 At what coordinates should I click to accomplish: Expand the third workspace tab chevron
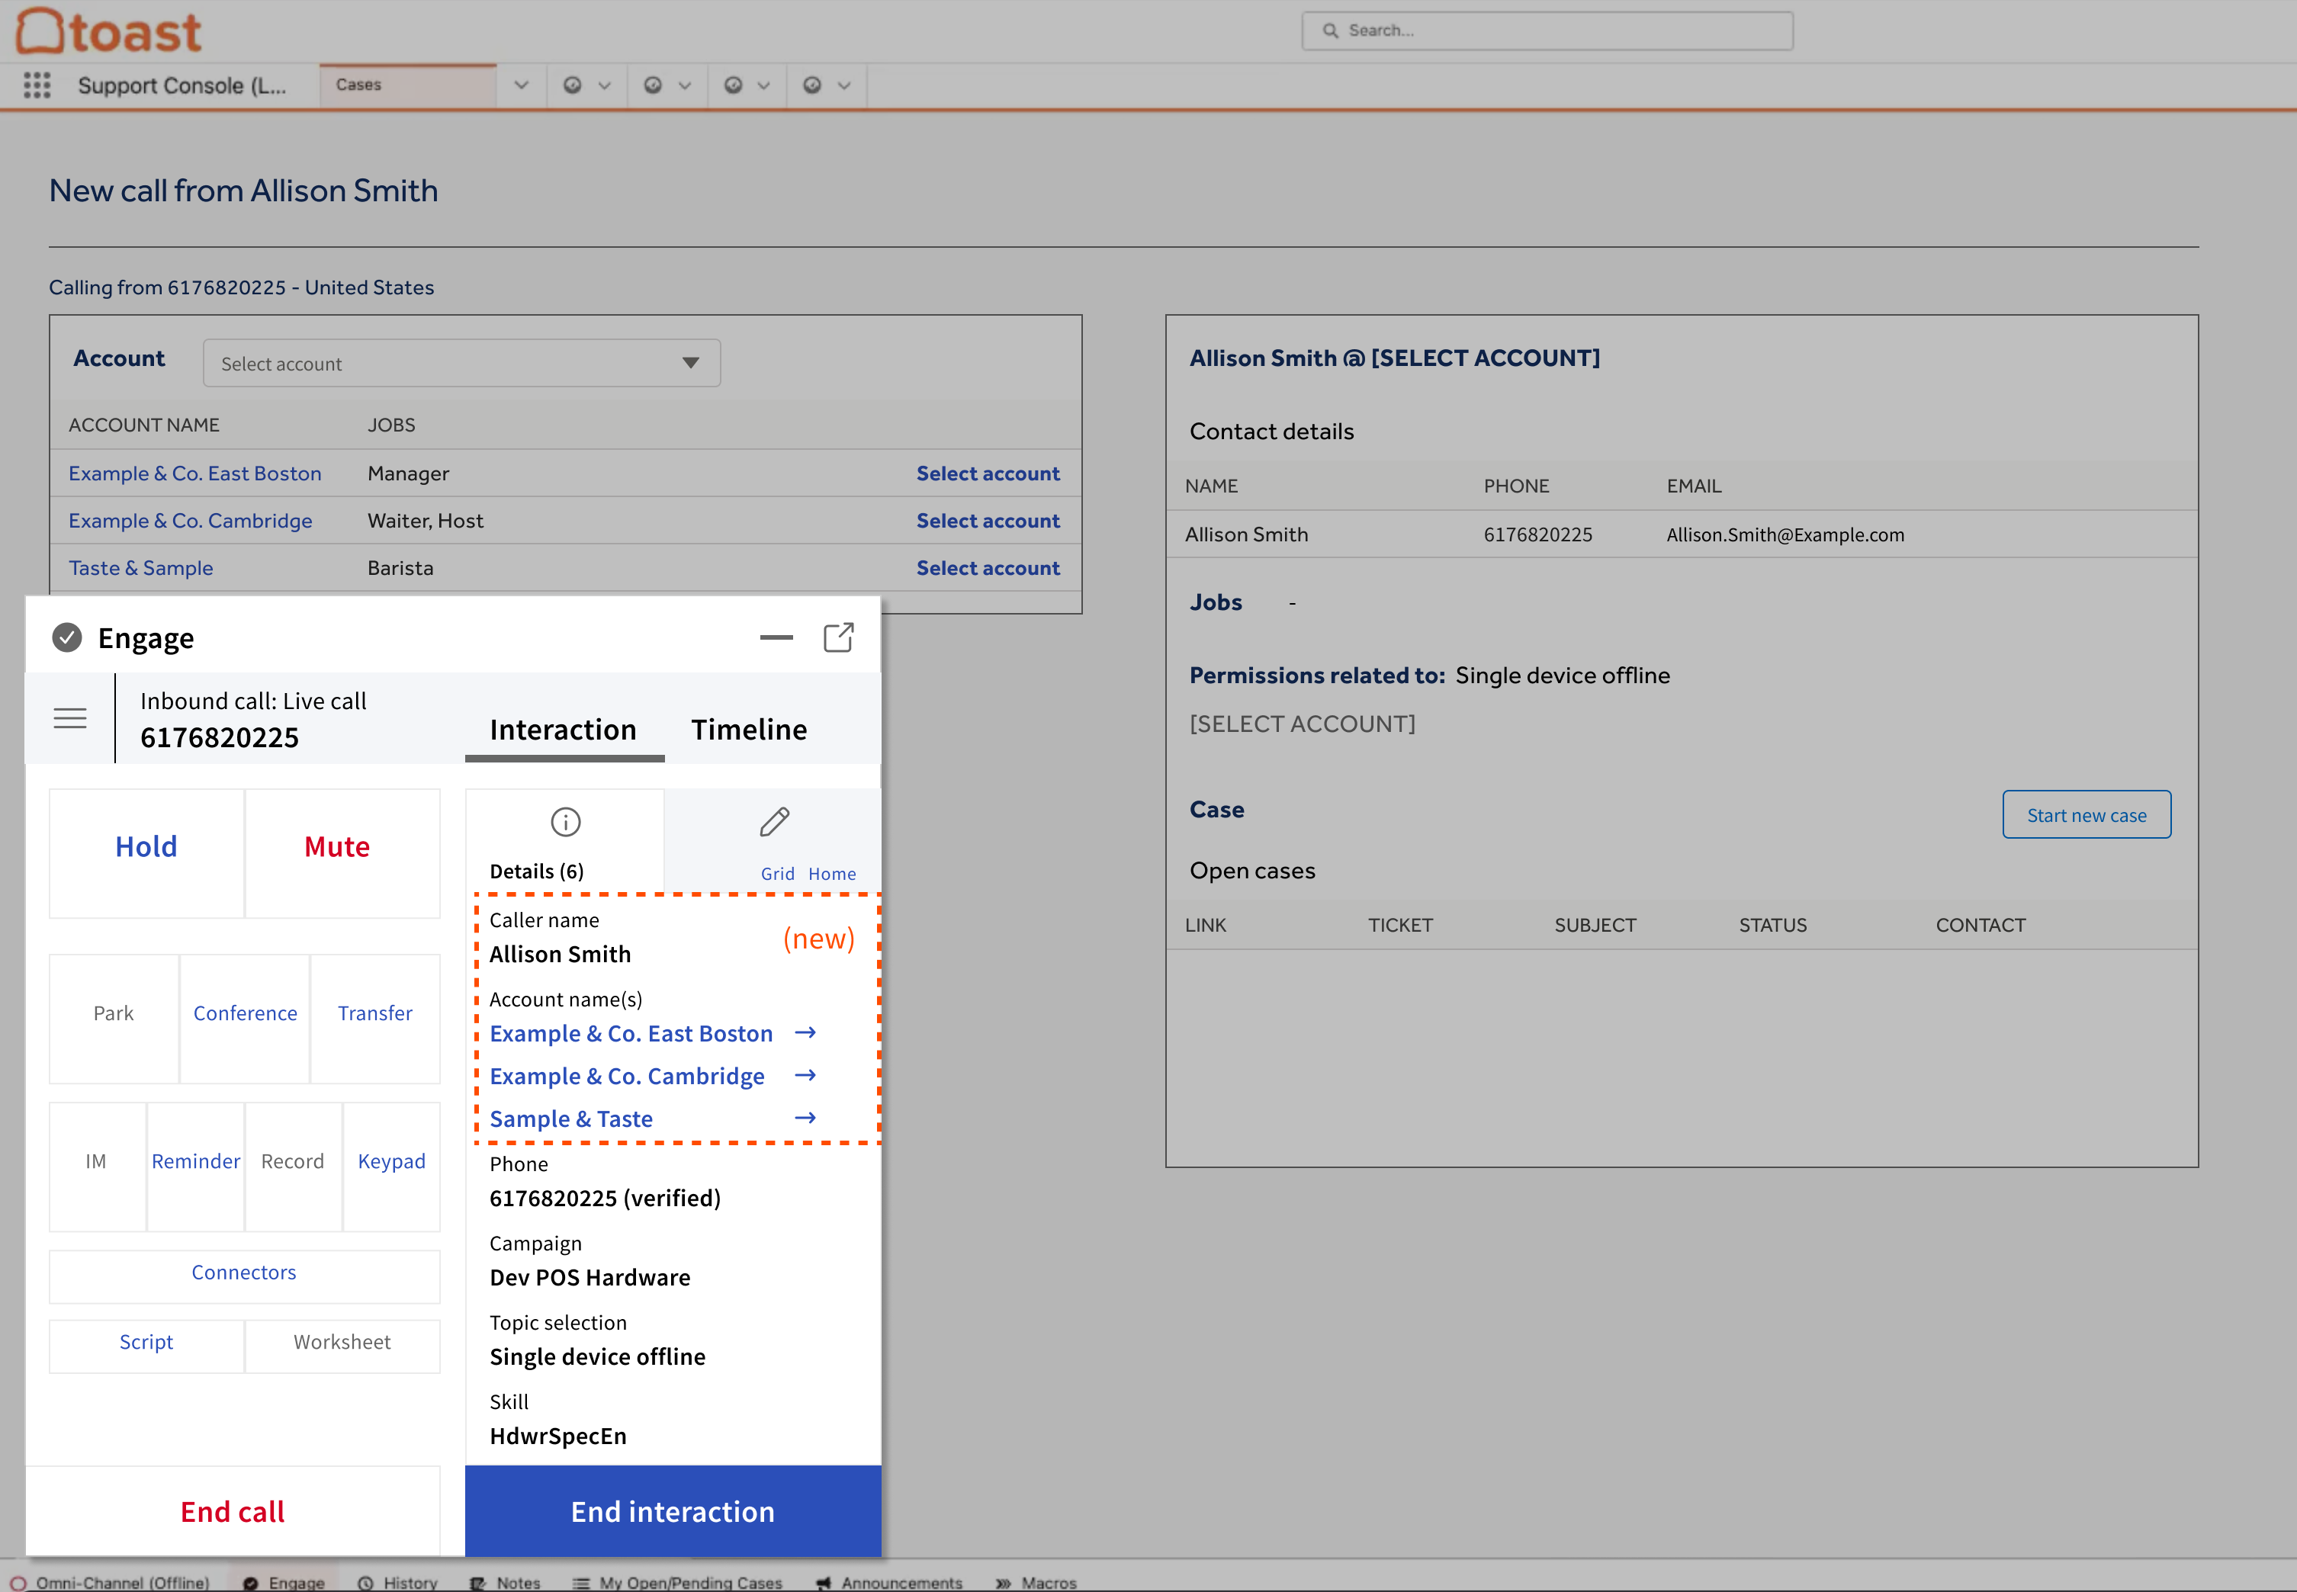pos(764,85)
